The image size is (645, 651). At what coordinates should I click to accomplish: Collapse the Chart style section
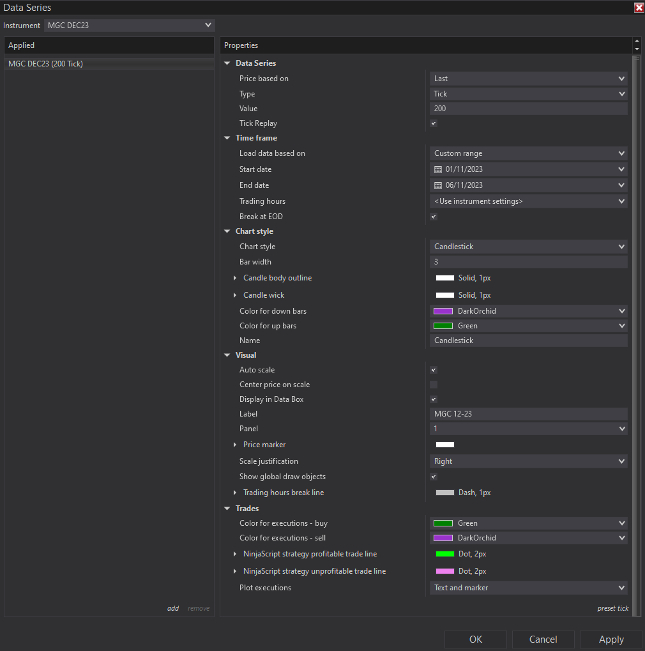(227, 231)
